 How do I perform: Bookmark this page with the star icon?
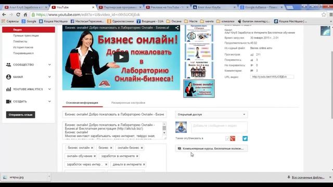click(324, 15)
